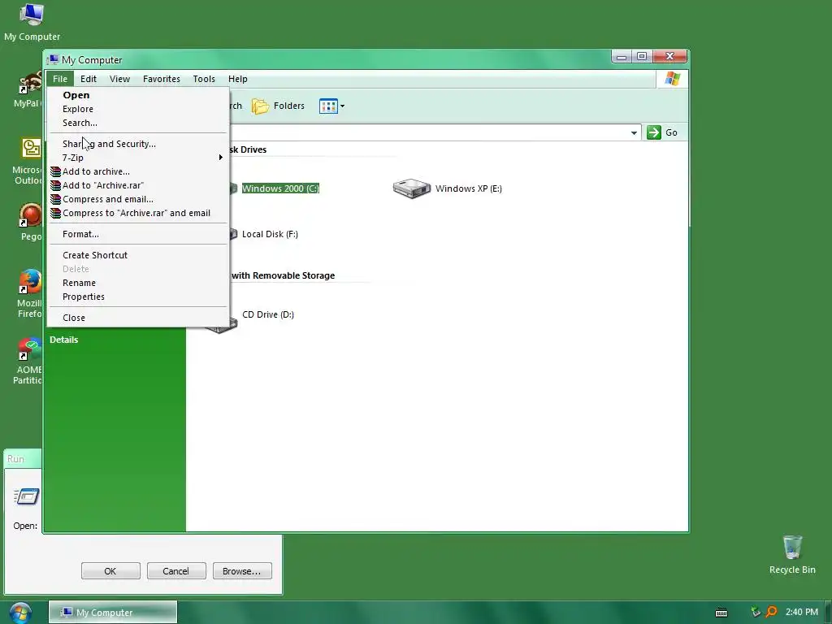
Task: Click the Windows flag logo icon
Action: point(672,79)
